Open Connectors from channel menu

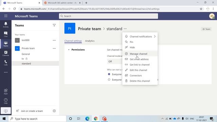(x=140, y=75)
